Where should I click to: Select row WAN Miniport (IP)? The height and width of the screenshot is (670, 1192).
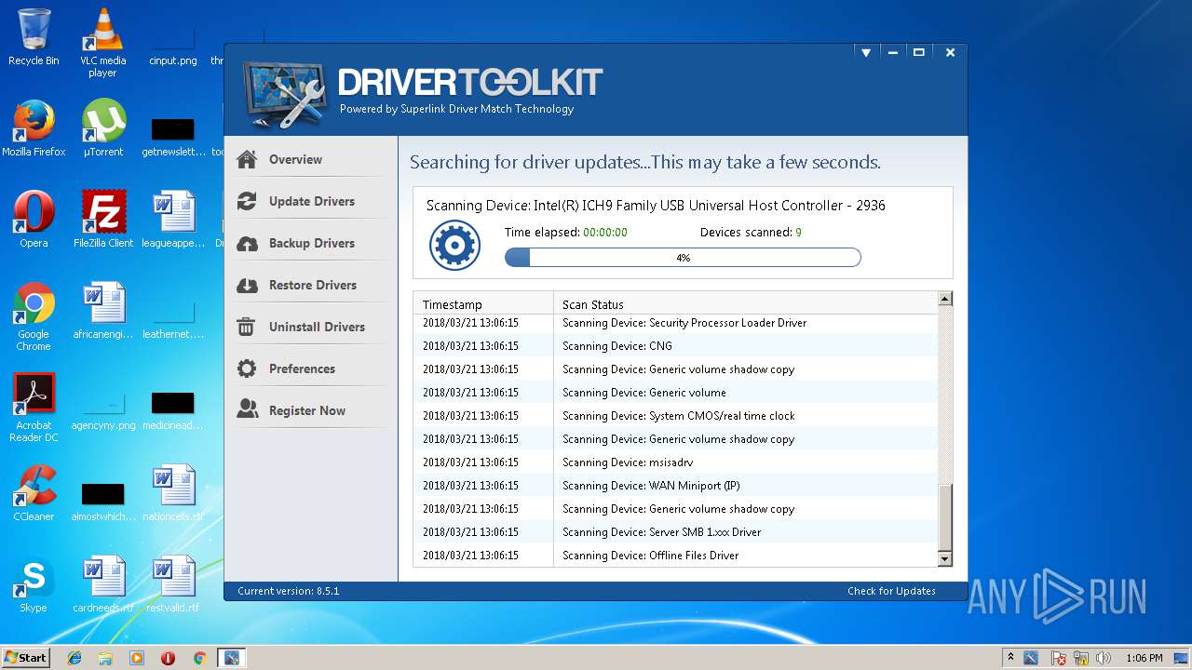click(676, 486)
